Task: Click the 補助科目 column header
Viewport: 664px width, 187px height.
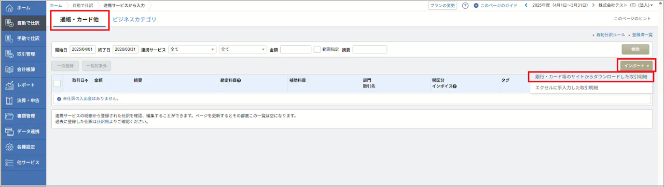Action: pyautogui.click(x=297, y=81)
